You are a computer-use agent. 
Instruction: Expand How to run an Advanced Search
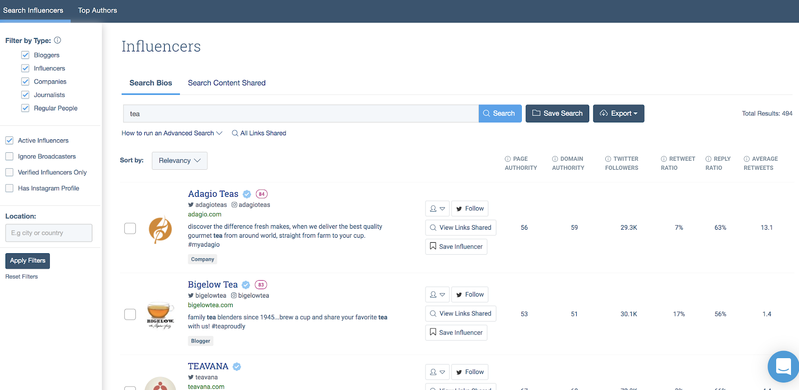click(x=172, y=133)
